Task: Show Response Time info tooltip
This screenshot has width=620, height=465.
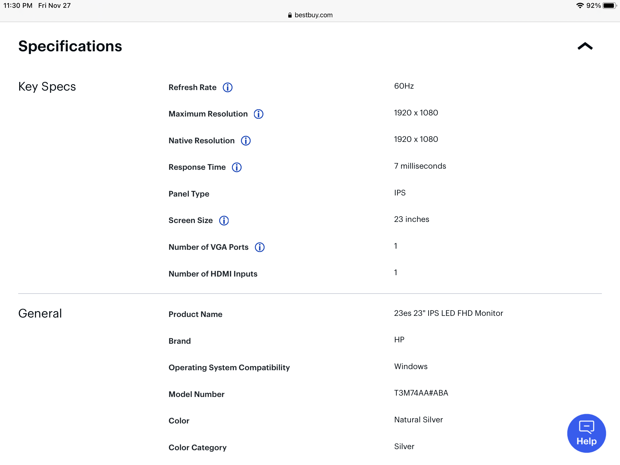Action: click(x=237, y=167)
